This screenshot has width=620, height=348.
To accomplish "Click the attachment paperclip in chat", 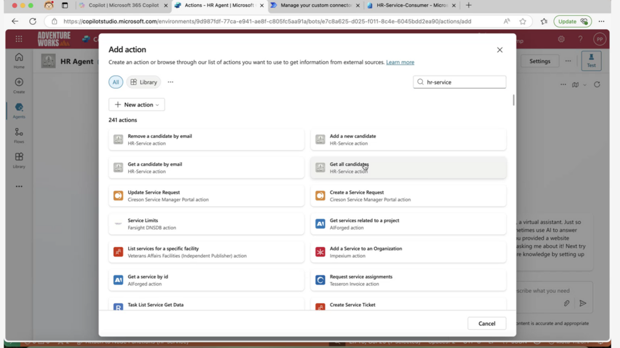I will tap(566, 303).
